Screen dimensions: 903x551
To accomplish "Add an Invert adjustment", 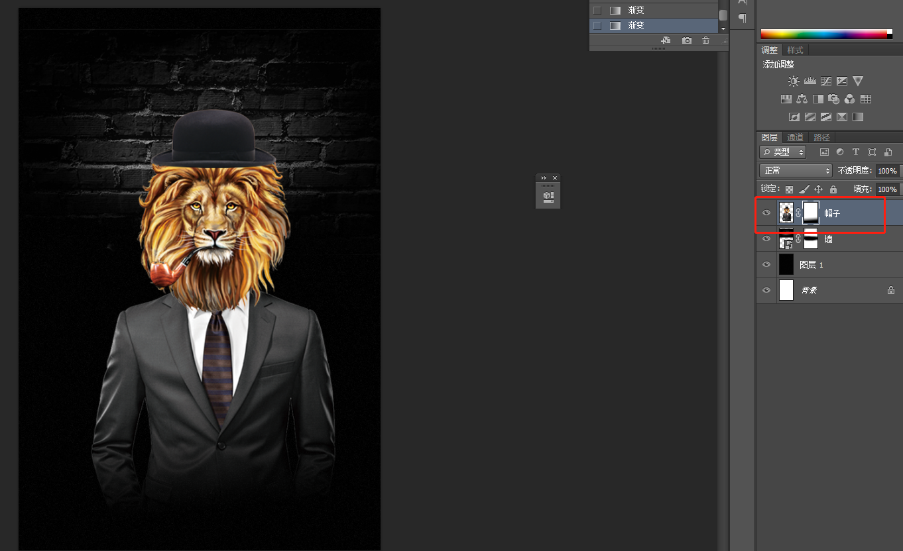I will click(x=794, y=117).
